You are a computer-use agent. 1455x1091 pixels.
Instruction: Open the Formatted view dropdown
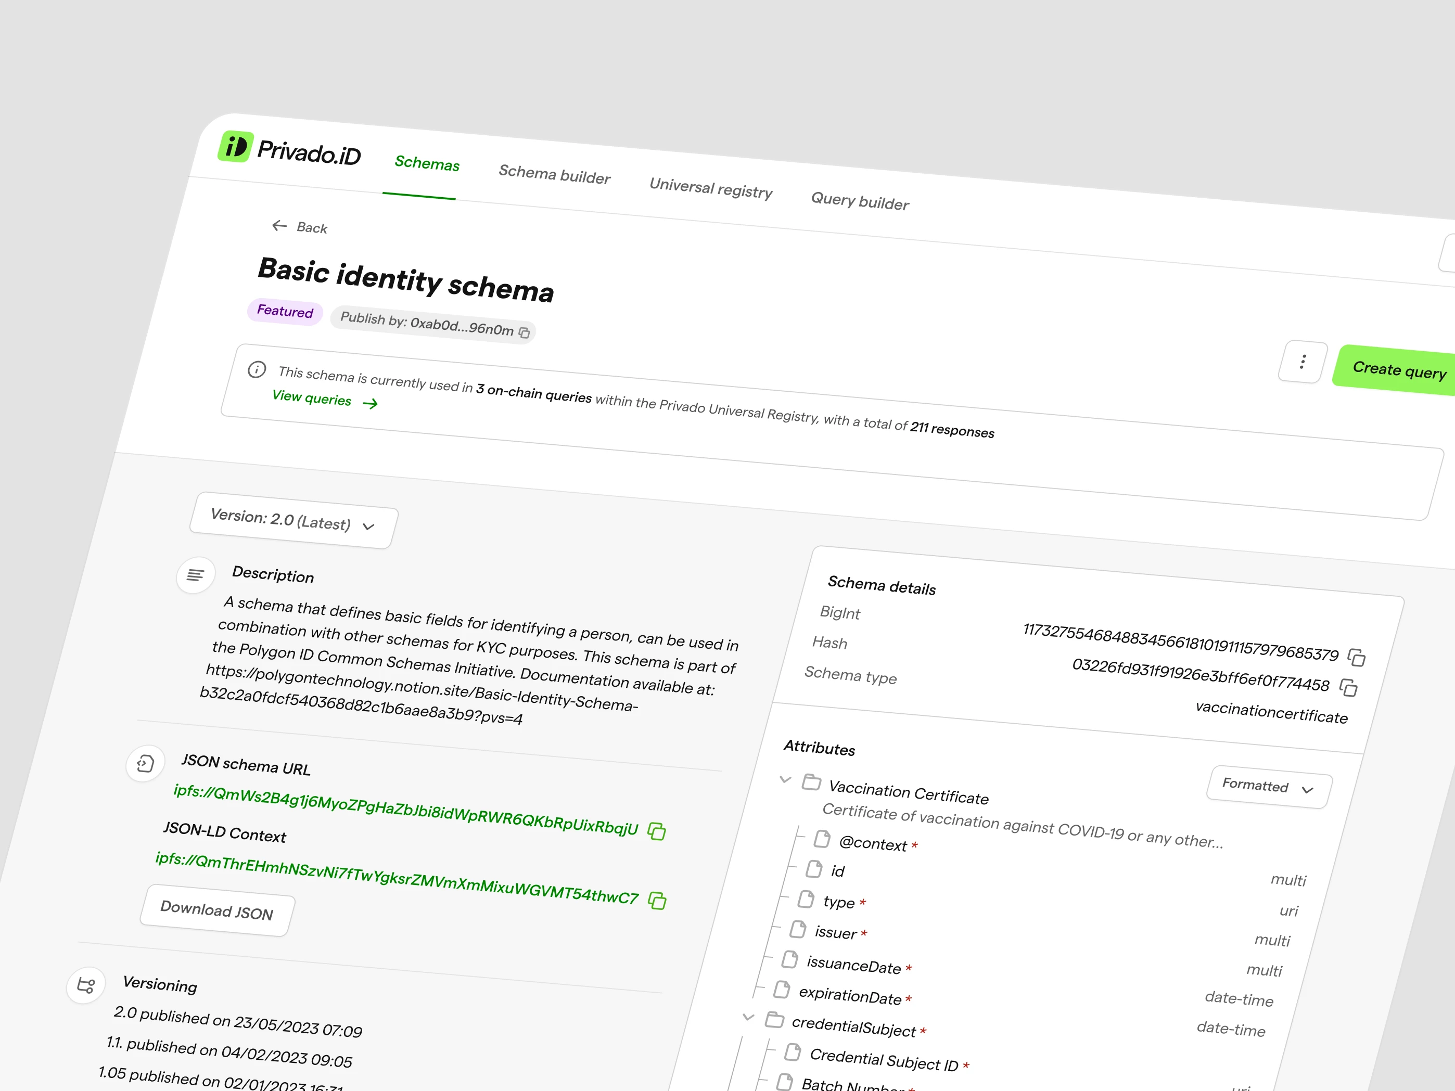tap(1268, 788)
